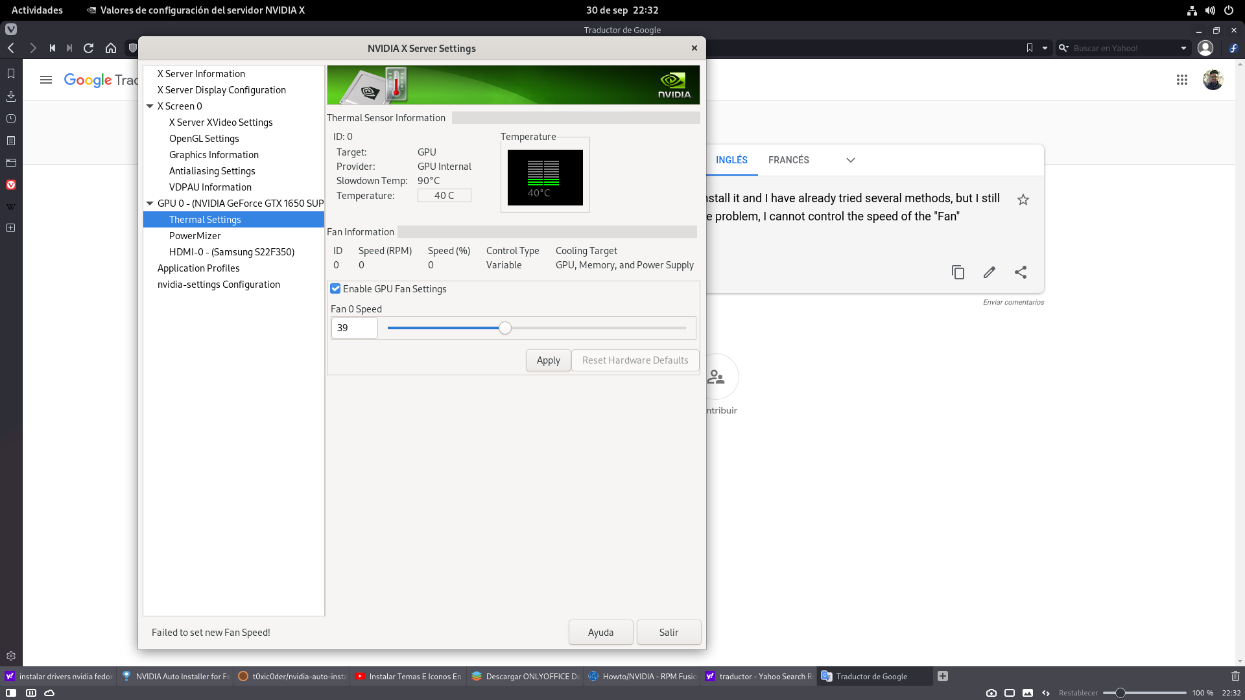
Task: Go back in browser history
Action: [x=11, y=48]
